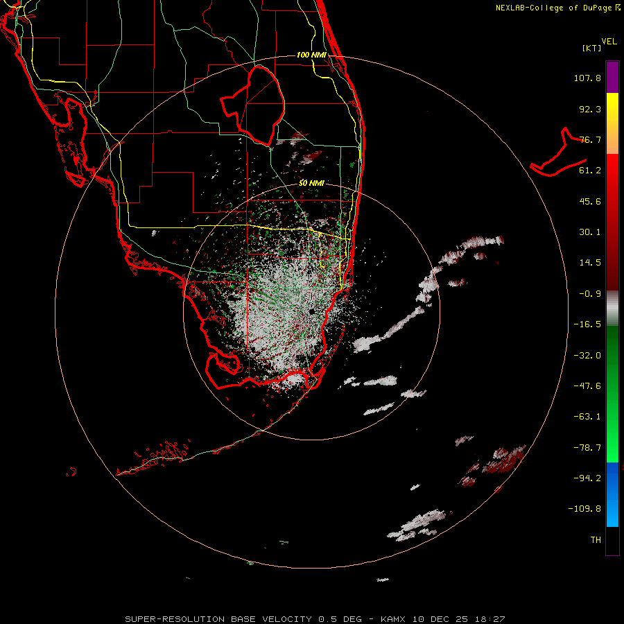This screenshot has height=624, width=624.
Task: Click the 100 NMI range ring label
Action: click(x=311, y=55)
